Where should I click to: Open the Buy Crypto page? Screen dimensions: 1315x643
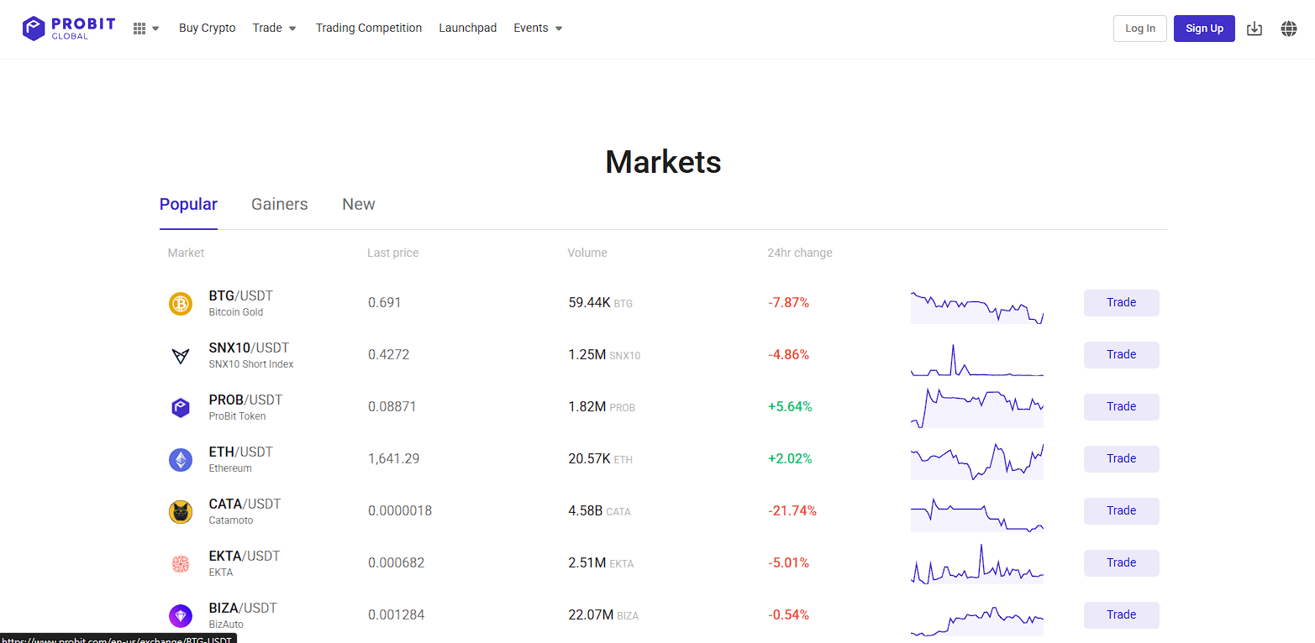pyautogui.click(x=208, y=28)
